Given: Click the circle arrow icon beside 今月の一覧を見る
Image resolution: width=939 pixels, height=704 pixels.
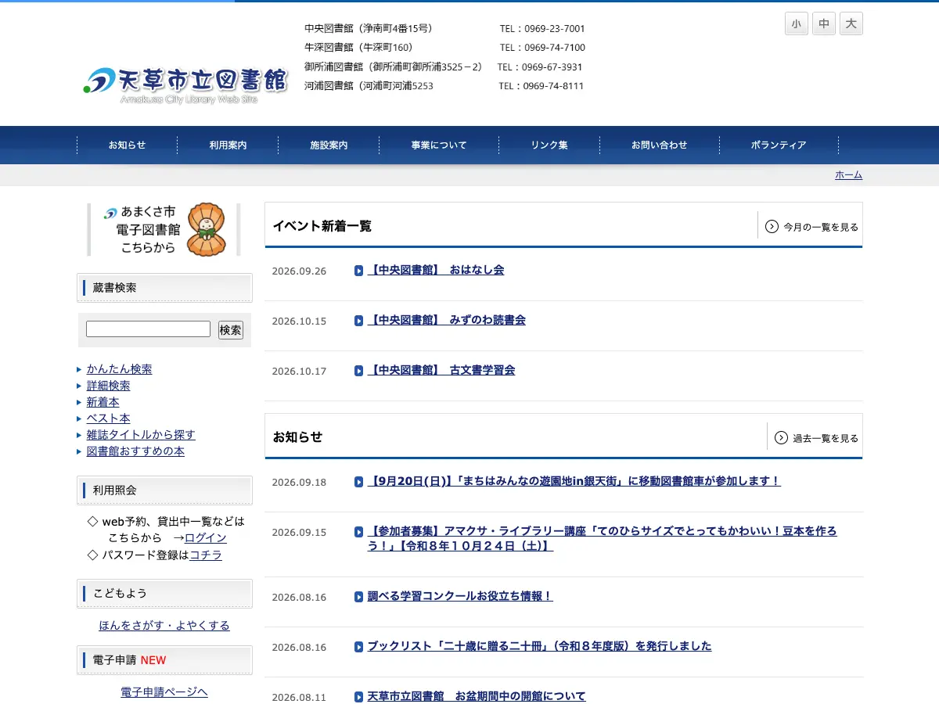Looking at the screenshot, I should point(772,227).
